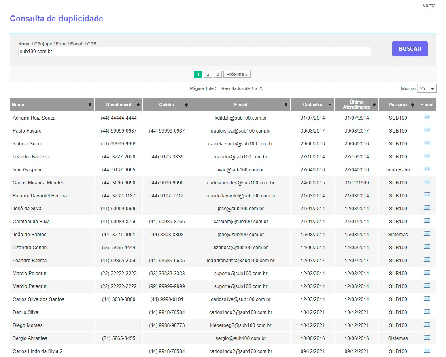This screenshot has width=446, height=357.
Task: Click envelope icon for Ivan Gasperin
Action: point(427,169)
